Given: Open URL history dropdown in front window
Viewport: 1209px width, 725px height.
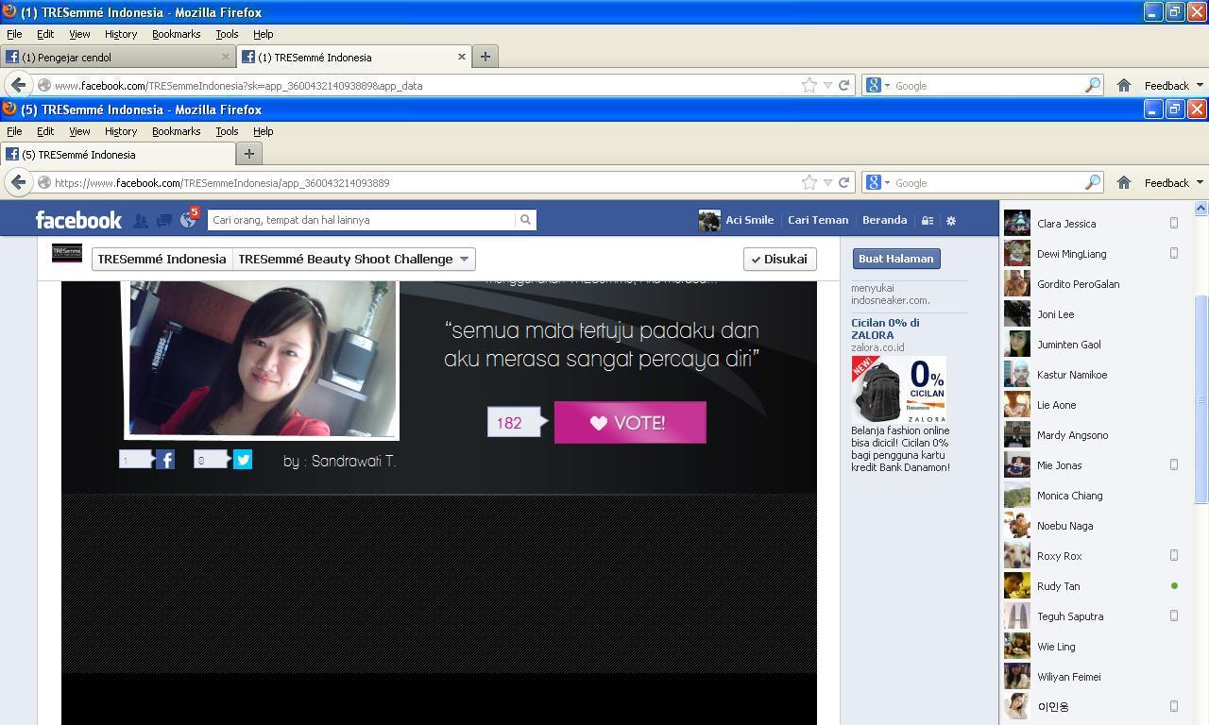Looking at the screenshot, I should [827, 182].
